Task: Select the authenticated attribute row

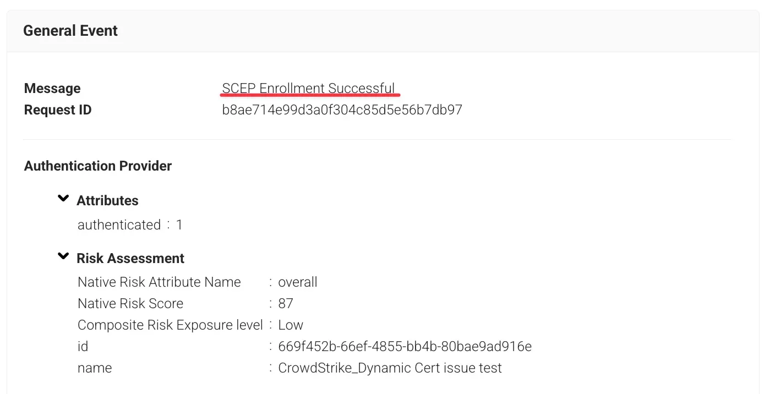Action: [x=130, y=225]
